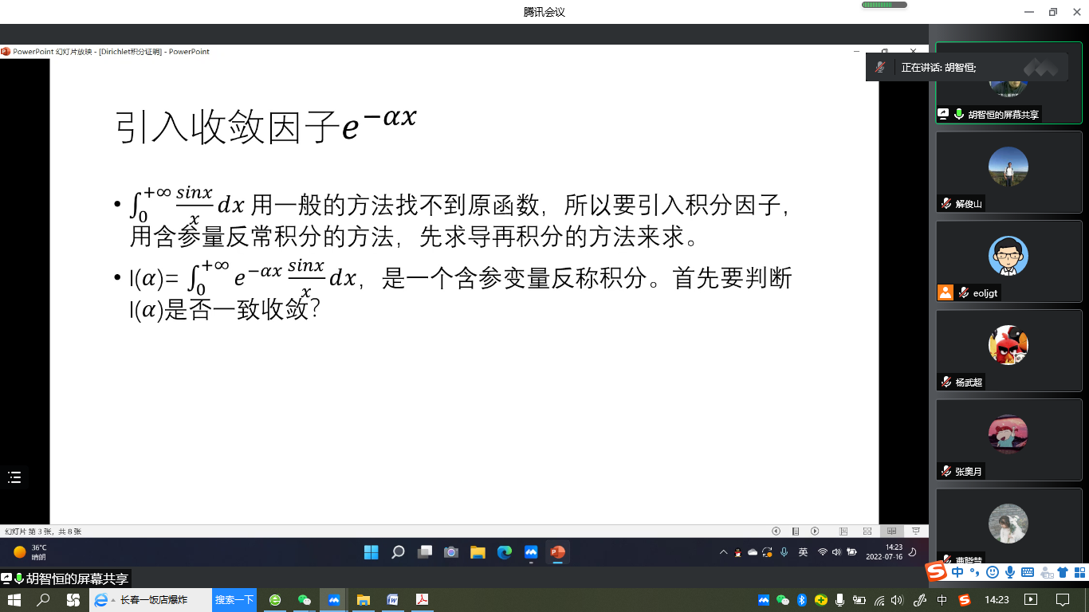
Task: Expand the IE search suggestion arrow
Action: [x=113, y=600]
